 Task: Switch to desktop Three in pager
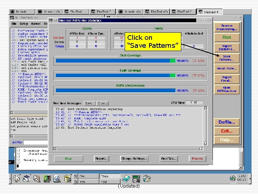110,176
